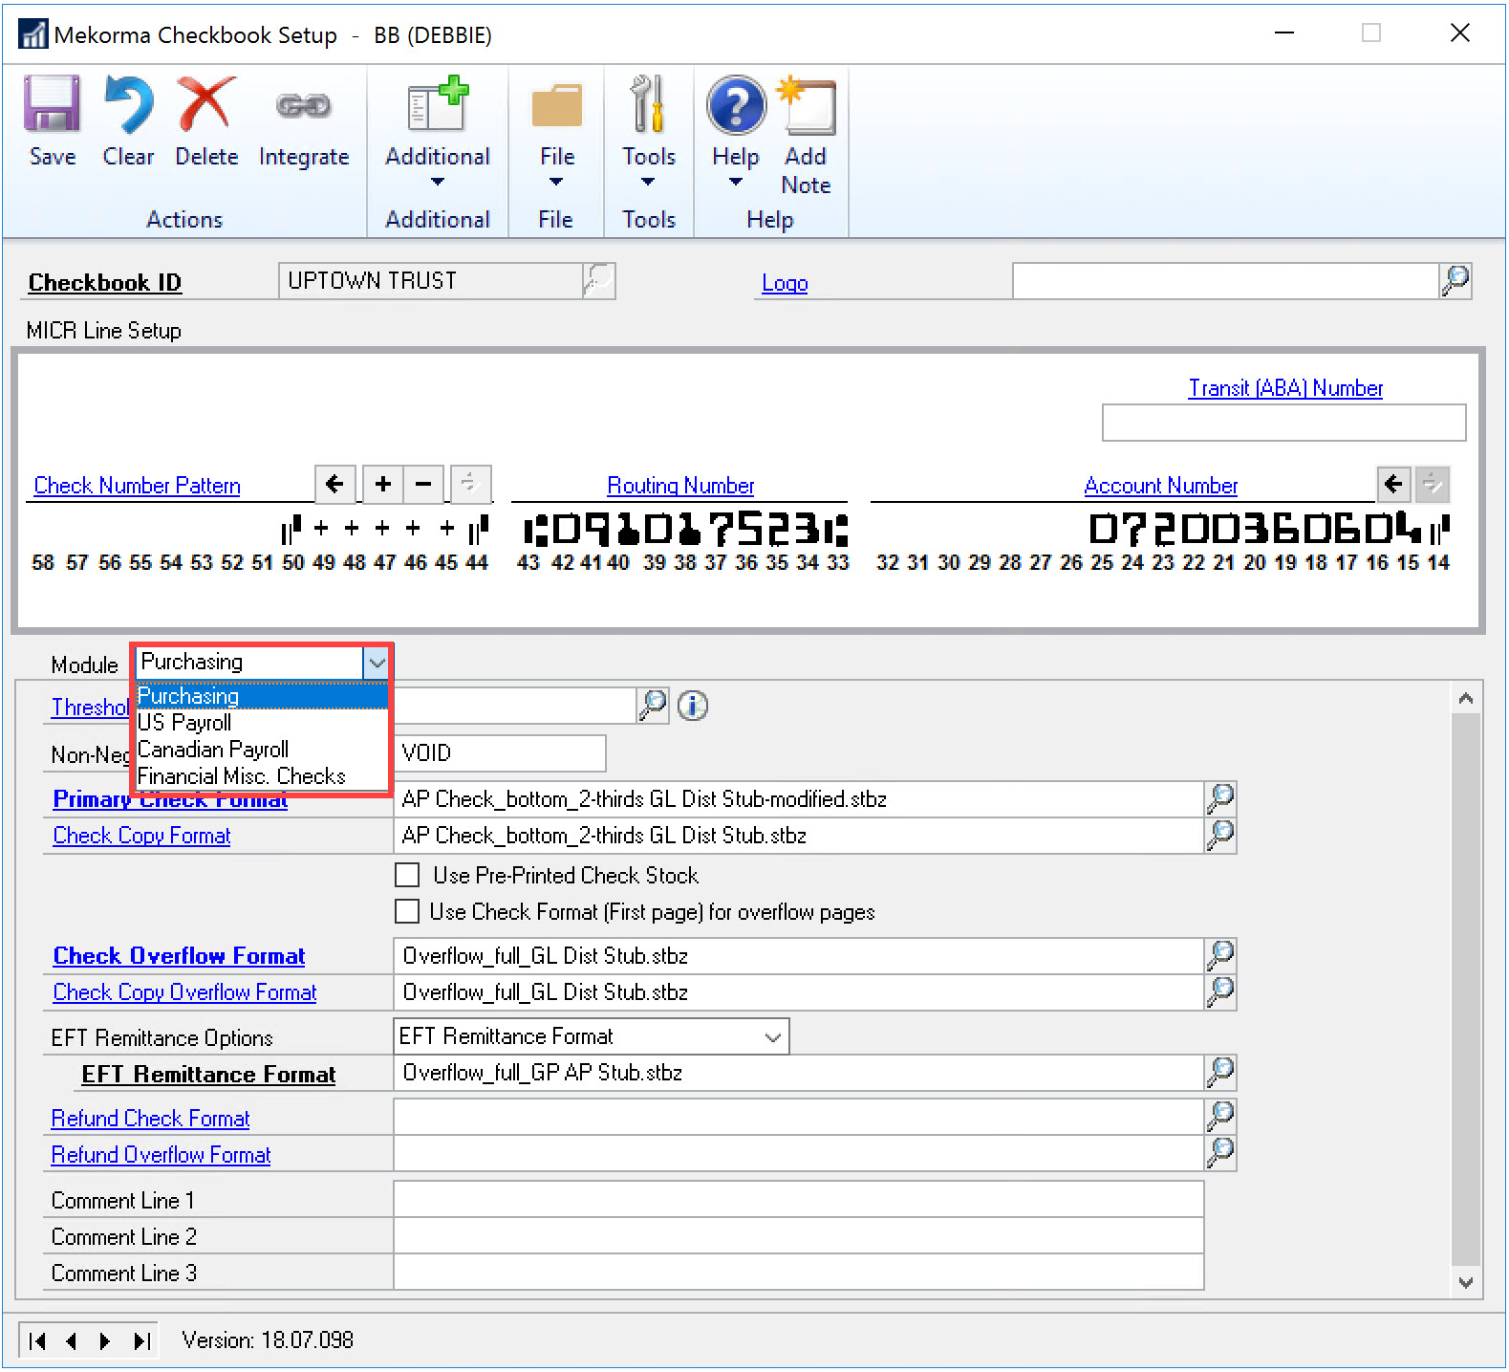Click the Transit (ABA) Number link
1509x1372 pixels.
pyautogui.click(x=1284, y=388)
